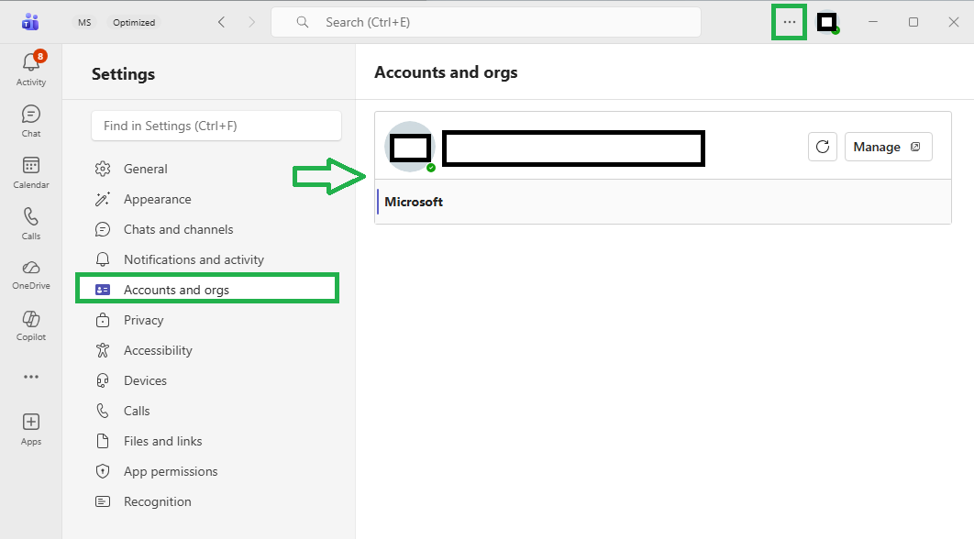
Task: Click the Privacy lock icon
Action: click(x=103, y=321)
